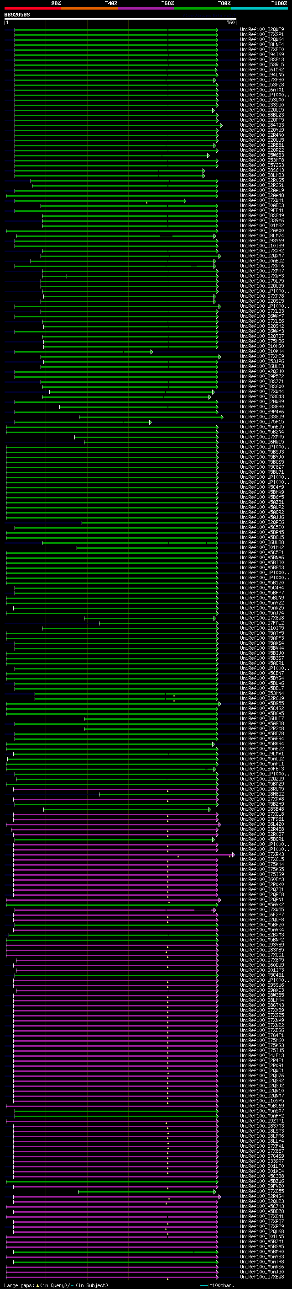292x1289 pixels.
Task: Click the 560 end-position label
Action: 230,22
